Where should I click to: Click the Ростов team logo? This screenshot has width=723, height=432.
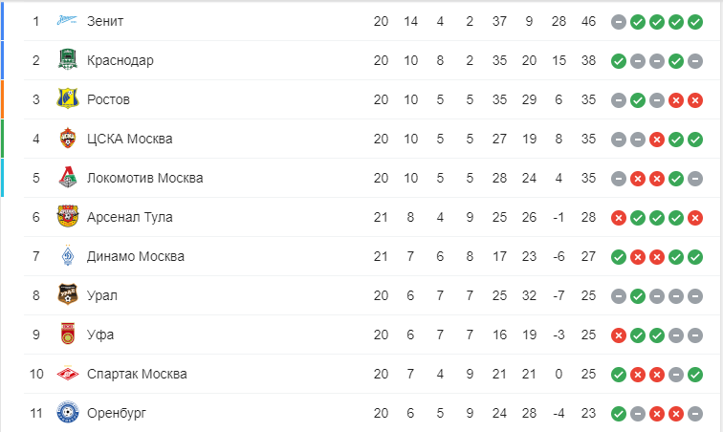coord(67,98)
